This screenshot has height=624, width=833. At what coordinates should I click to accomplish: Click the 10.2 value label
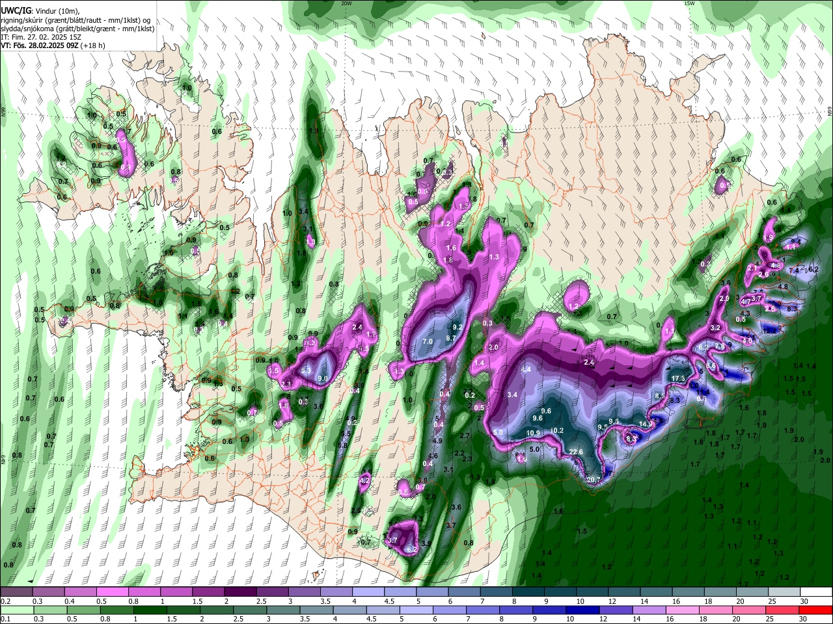click(x=557, y=430)
